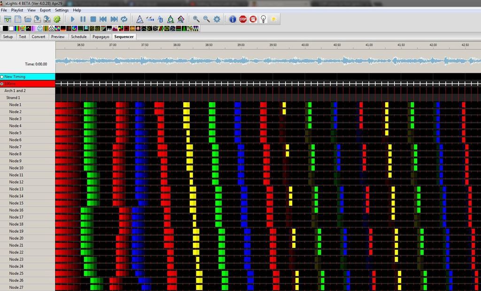The width and height of the screenshot is (481, 291).
Task: Click the red STOP sign icon
Action: 243,19
